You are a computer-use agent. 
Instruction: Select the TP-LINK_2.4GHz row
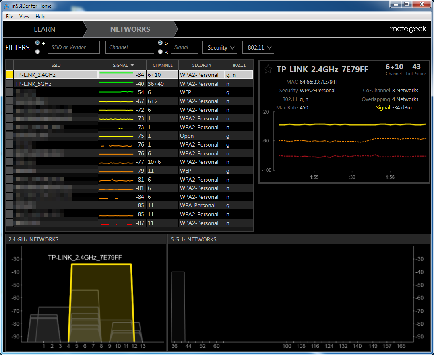tap(129, 75)
